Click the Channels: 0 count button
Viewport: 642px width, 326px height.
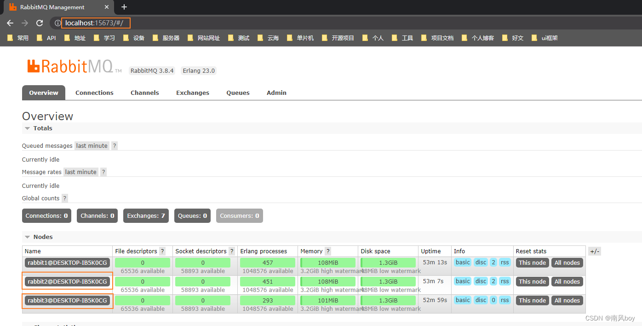(97, 215)
